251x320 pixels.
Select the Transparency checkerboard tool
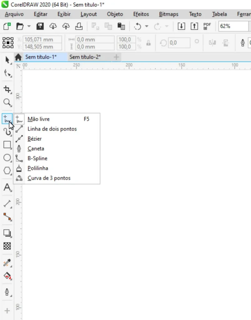(7, 246)
